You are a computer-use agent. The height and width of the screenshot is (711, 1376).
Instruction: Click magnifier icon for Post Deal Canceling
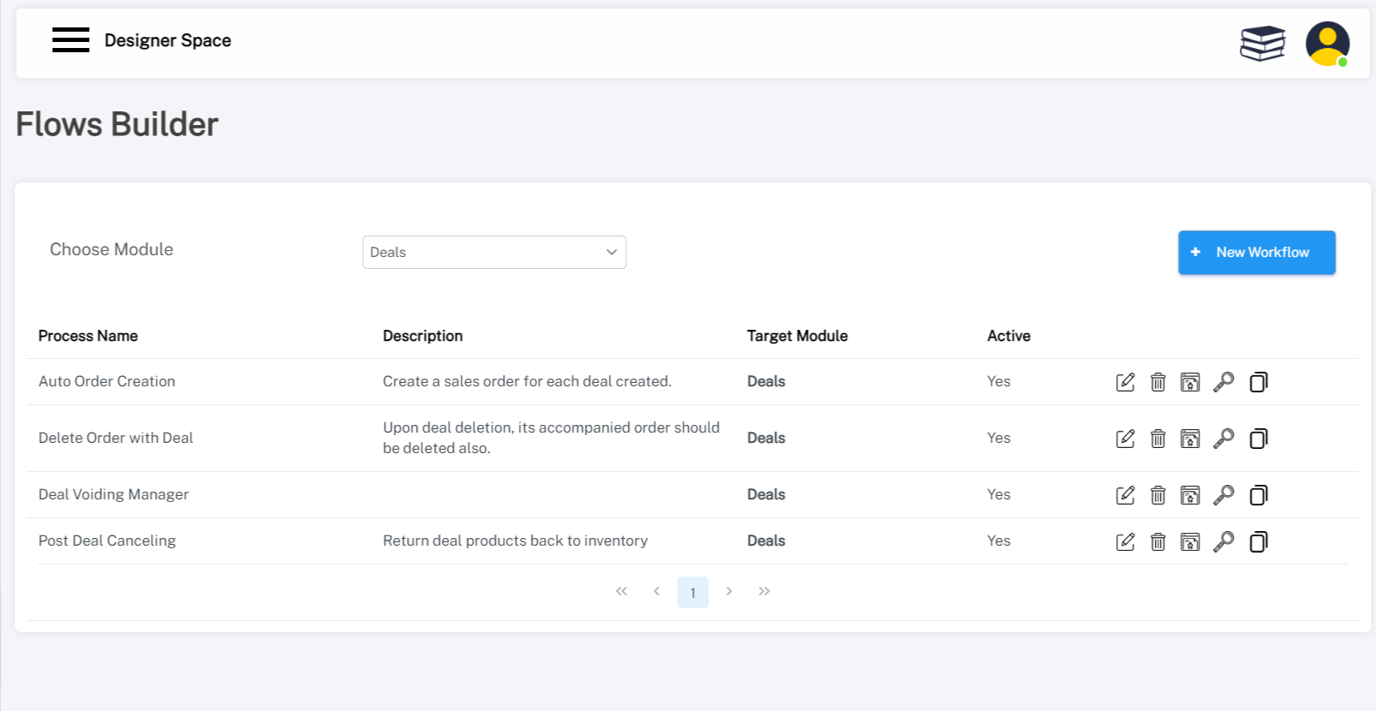1223,541
